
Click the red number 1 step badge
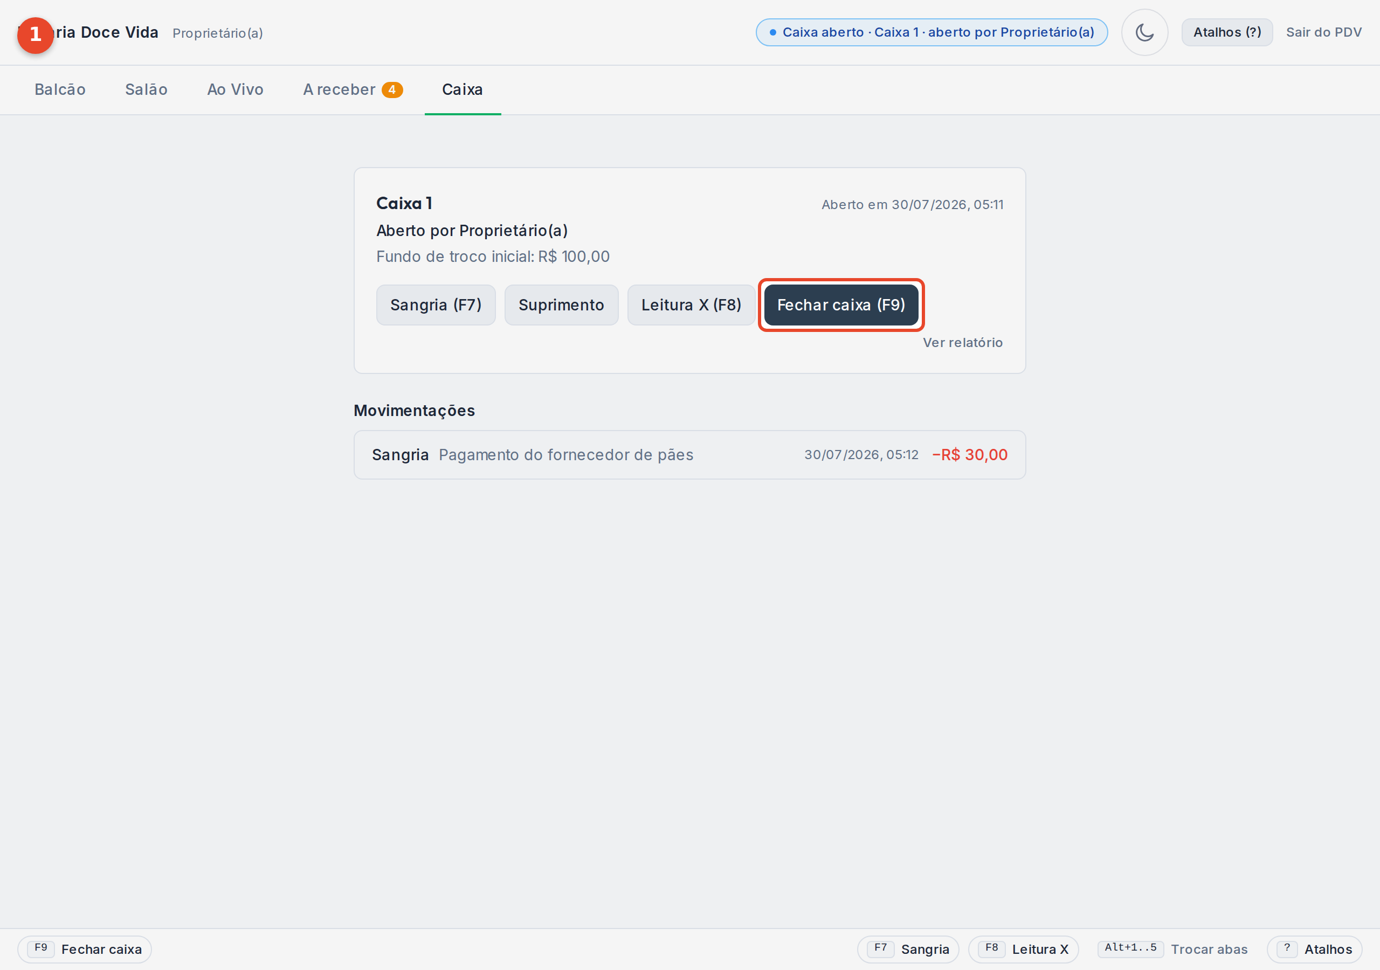click(36, 35)
